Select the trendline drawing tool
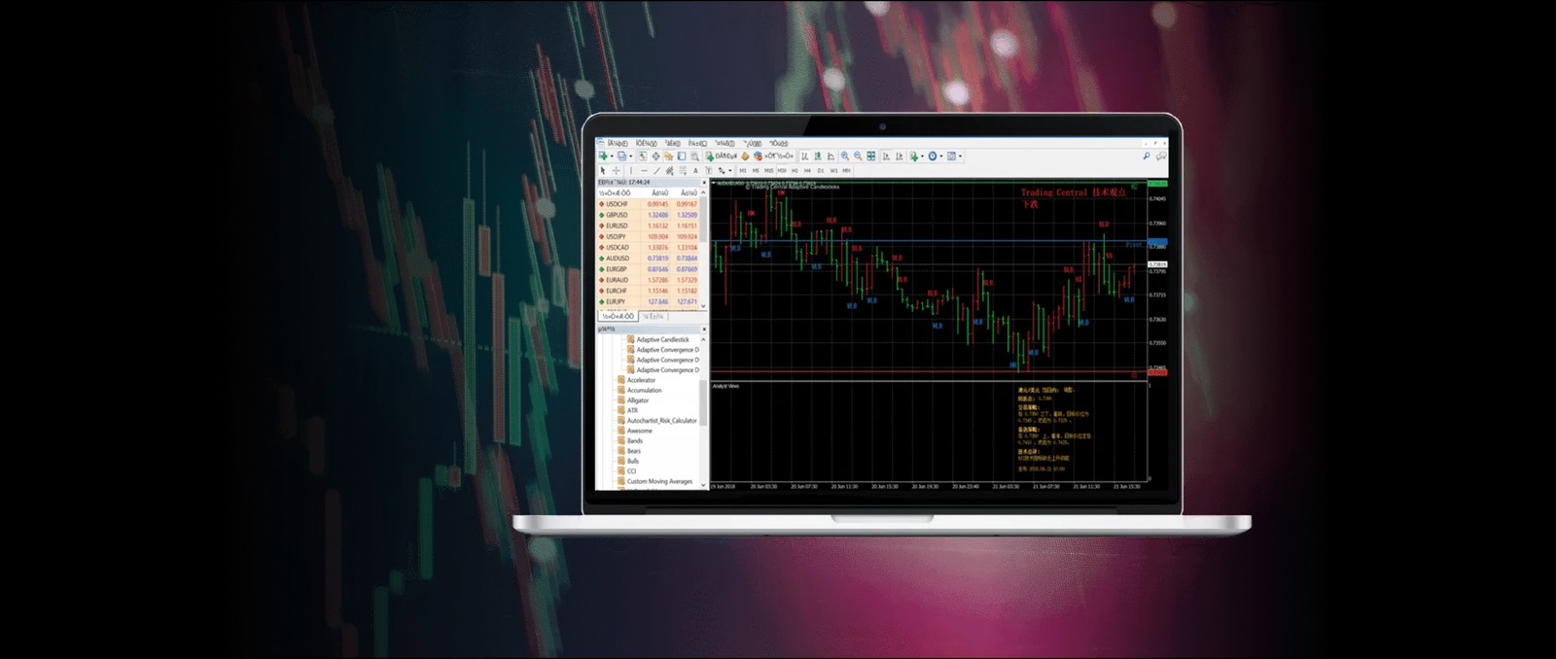Screen dimensions: 1556x659 (x=656, y=171)
